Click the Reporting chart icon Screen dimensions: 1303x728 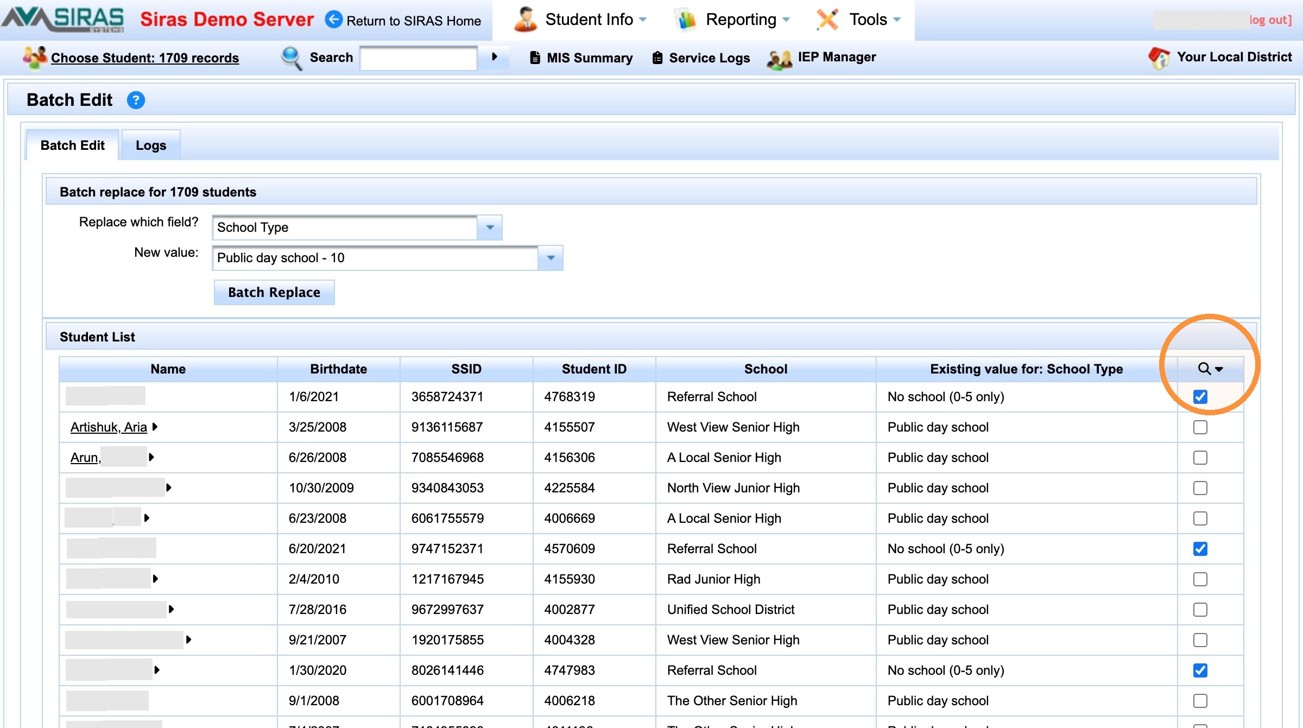click(x=686, y=20)
